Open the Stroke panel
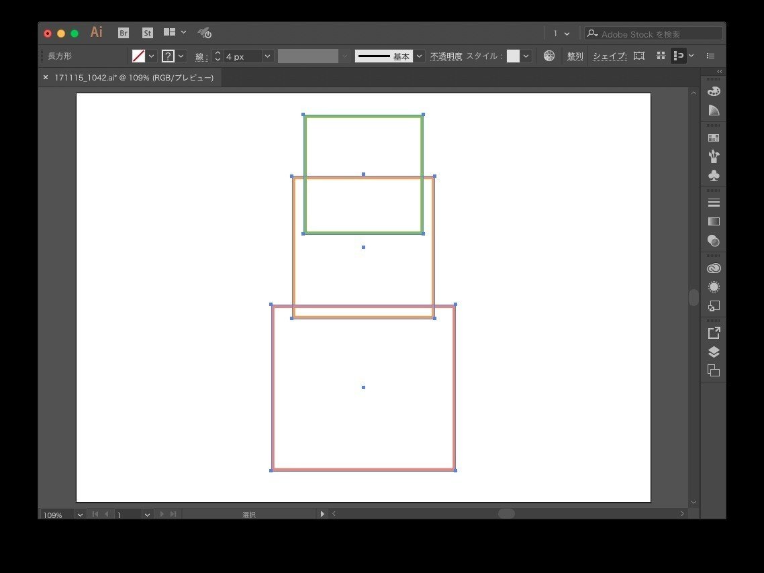 [714, 202]
